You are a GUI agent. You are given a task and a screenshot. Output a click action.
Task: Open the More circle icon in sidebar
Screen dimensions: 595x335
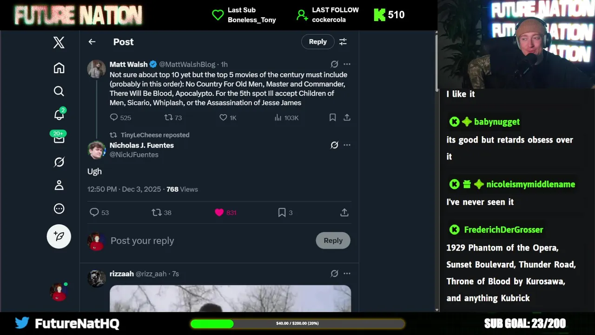click(59, 209)
